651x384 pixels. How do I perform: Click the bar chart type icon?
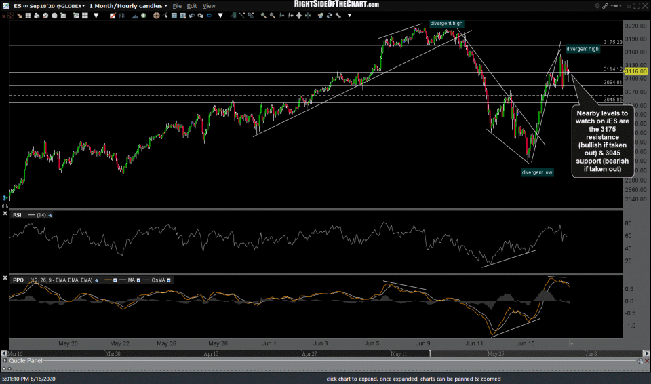(x=122, y=16)
